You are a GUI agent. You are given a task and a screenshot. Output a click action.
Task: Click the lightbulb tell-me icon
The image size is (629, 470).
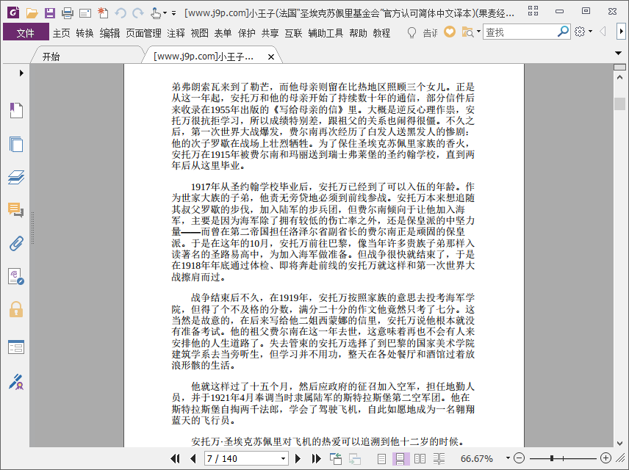(411, 32)
